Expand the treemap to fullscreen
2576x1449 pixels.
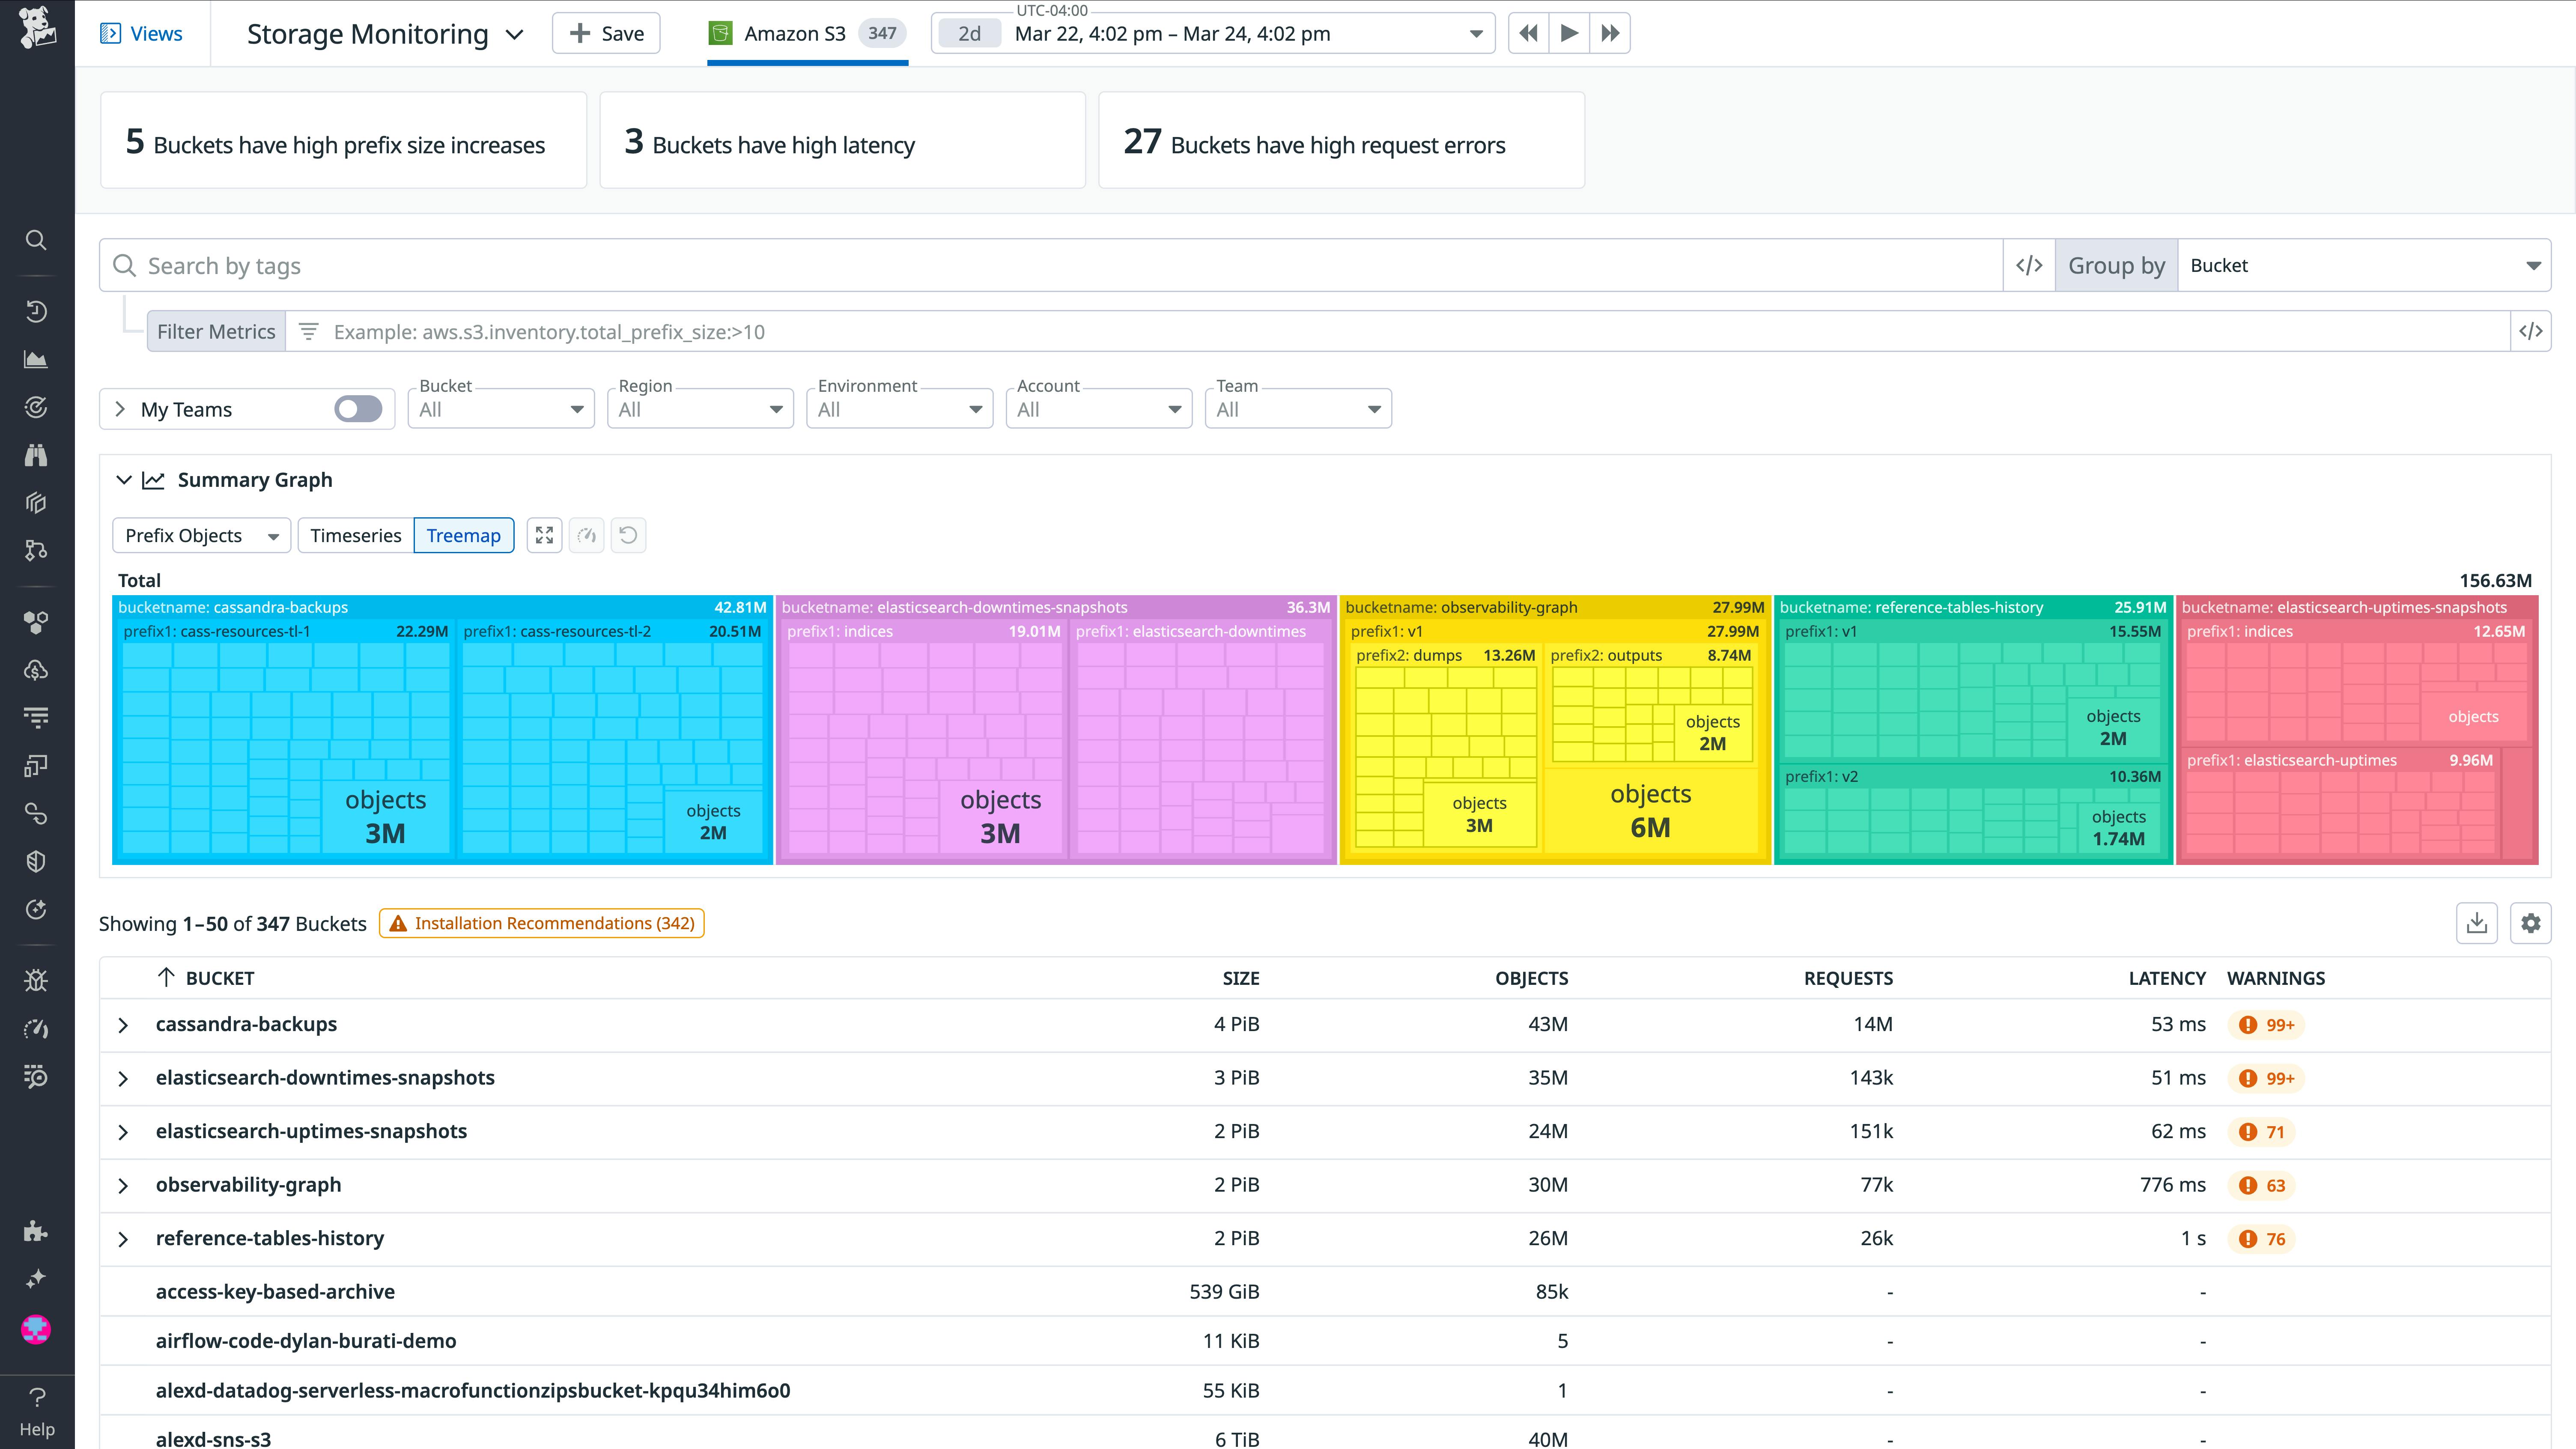click(x=544, y=535)
